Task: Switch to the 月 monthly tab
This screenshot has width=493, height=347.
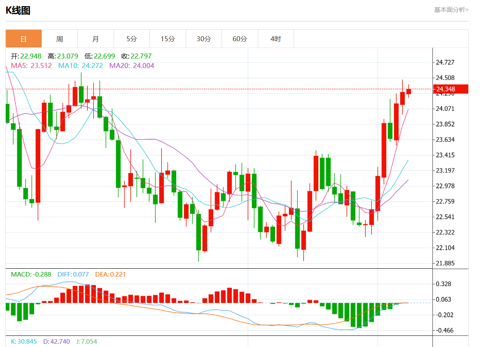Action: 96,39
